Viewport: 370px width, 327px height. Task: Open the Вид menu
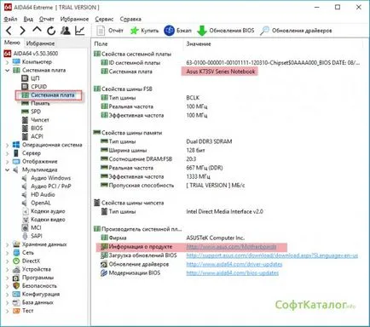click(28, 19)
